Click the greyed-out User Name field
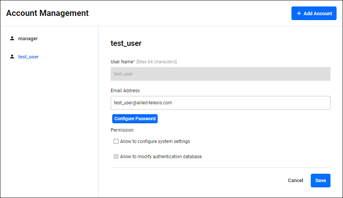The image size is (343, 198). click(220, 74)
